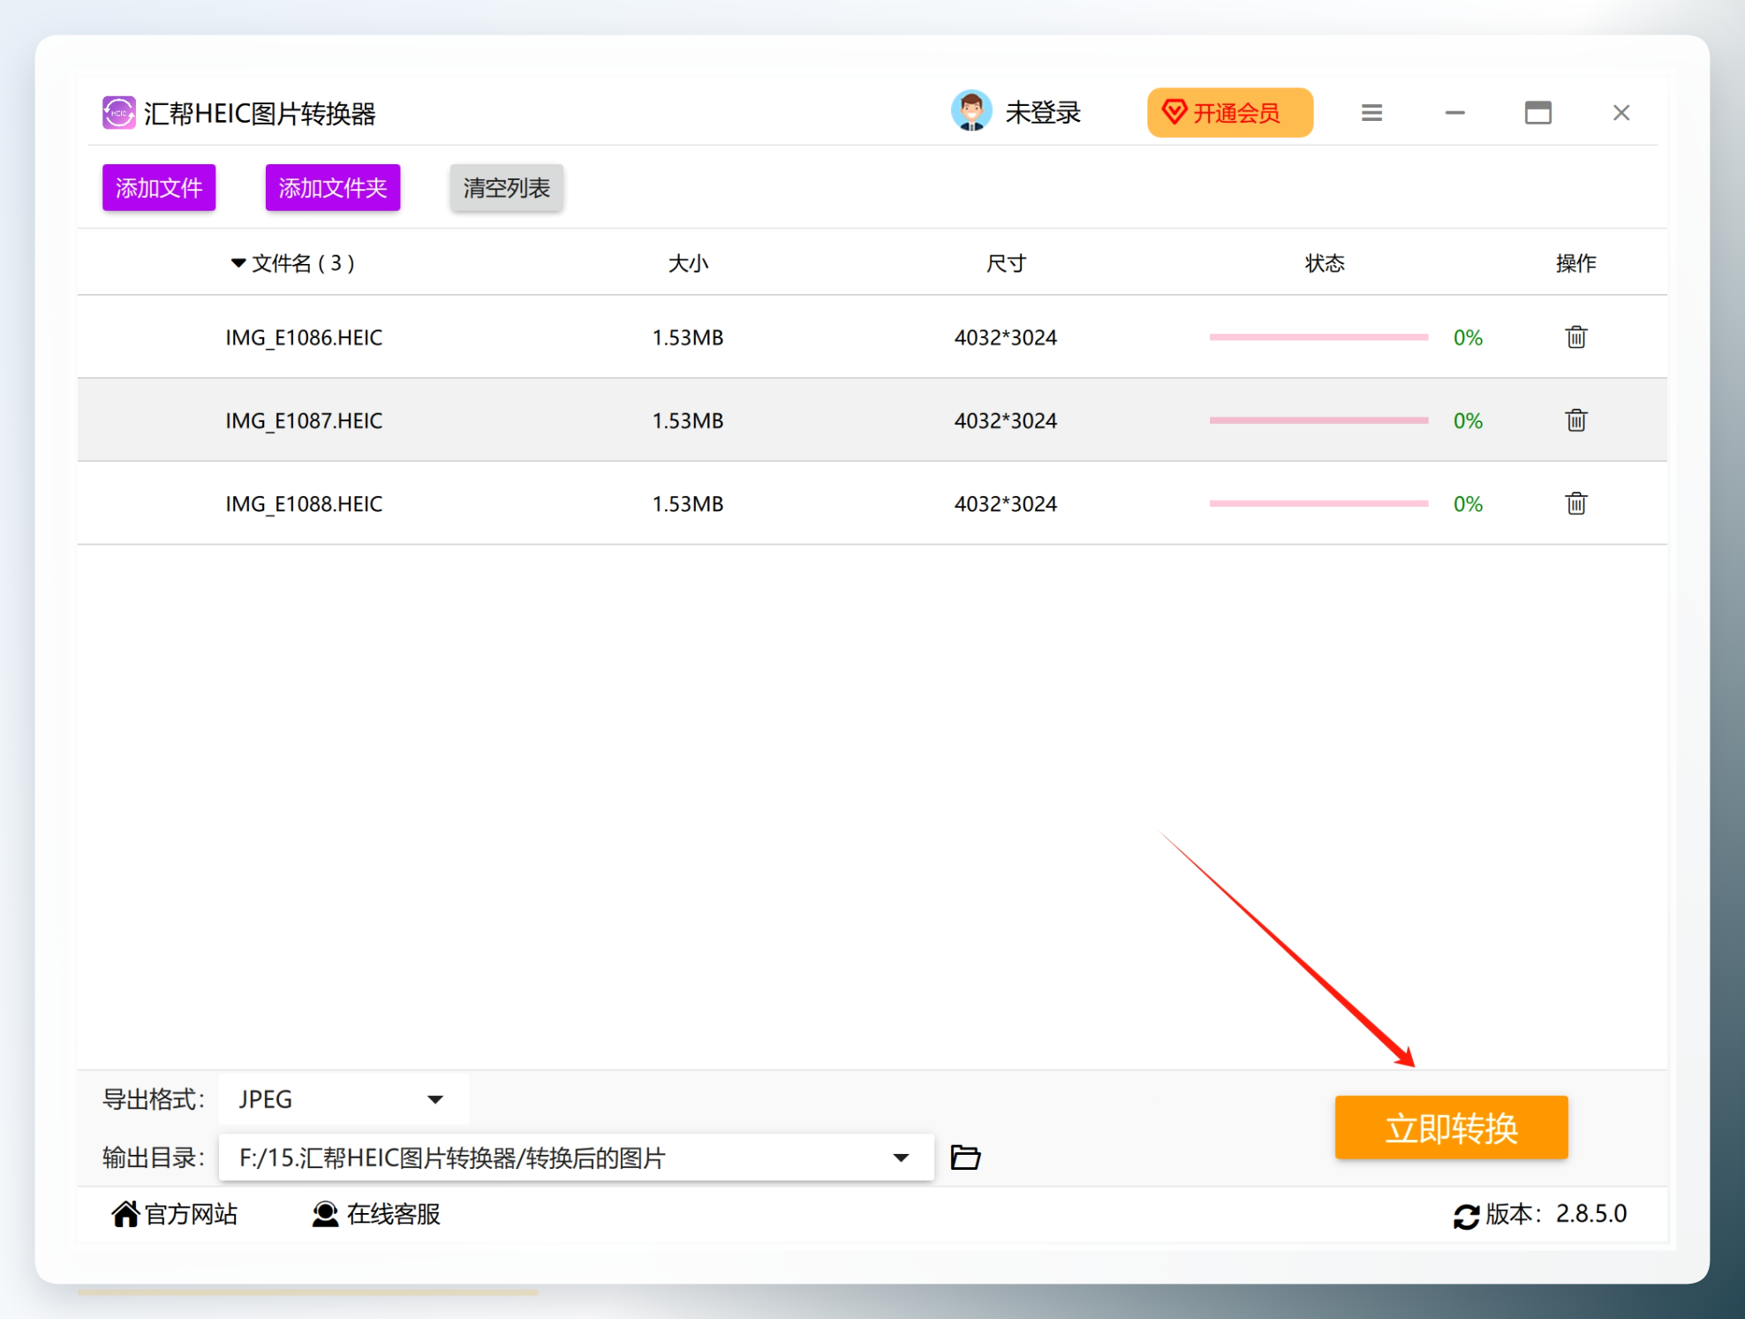Delete IMG_E1087.HEIC with its trash icon
The height and width of the screenshot is (1319, 1745).
pos(1576,419)
